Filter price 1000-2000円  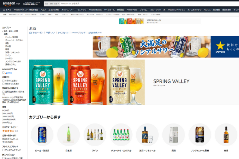(x=8, y=117)
